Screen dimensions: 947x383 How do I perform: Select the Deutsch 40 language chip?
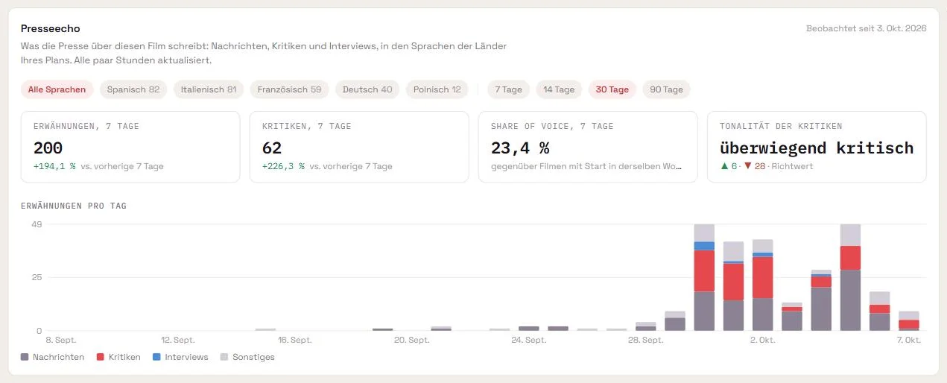[x=367, y=89]
